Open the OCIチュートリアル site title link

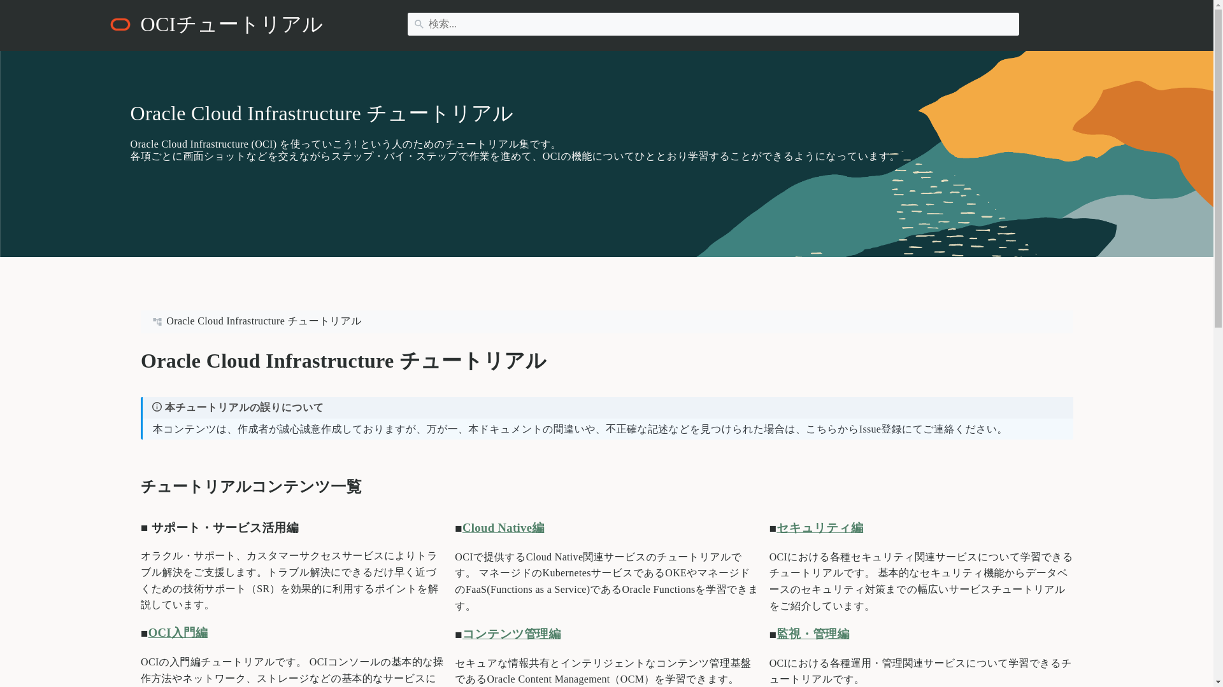coord(231,24)
